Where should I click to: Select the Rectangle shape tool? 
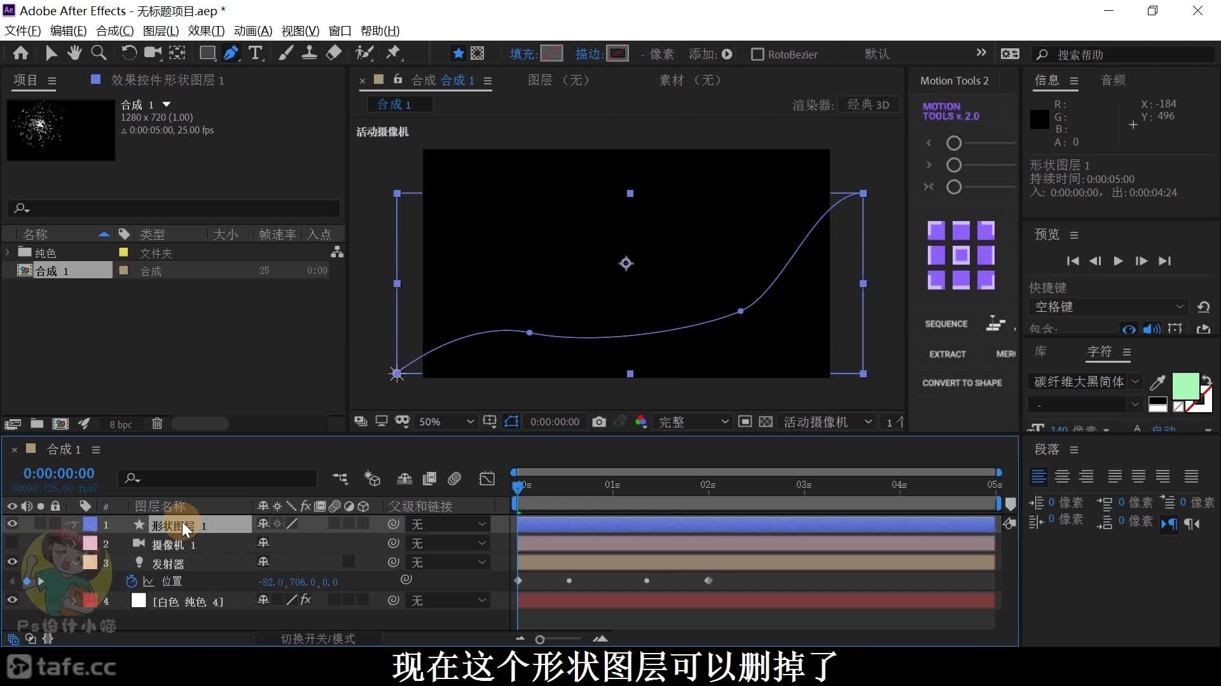tap(207, 53)
